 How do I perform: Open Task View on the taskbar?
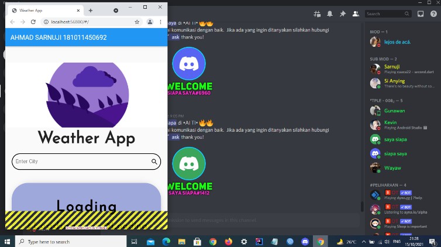tap(135, 242)
